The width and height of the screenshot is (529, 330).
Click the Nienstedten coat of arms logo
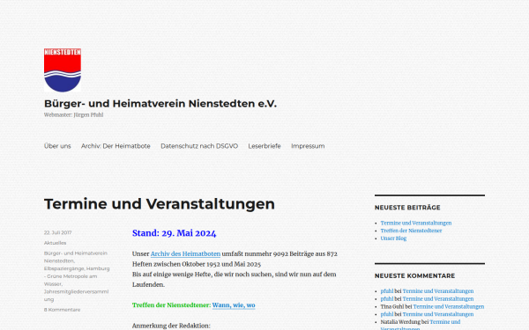[x=63, y=70]
